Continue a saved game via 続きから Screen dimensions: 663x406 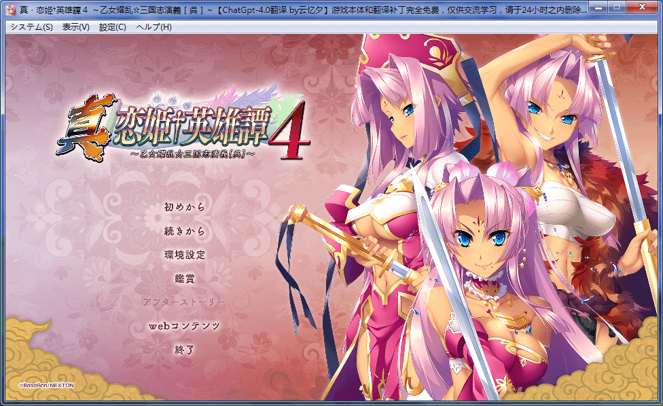pos(184,232)
